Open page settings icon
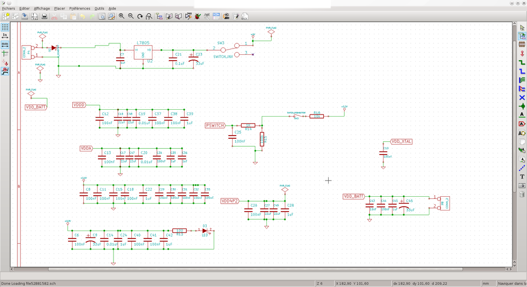 click(34, 16)
